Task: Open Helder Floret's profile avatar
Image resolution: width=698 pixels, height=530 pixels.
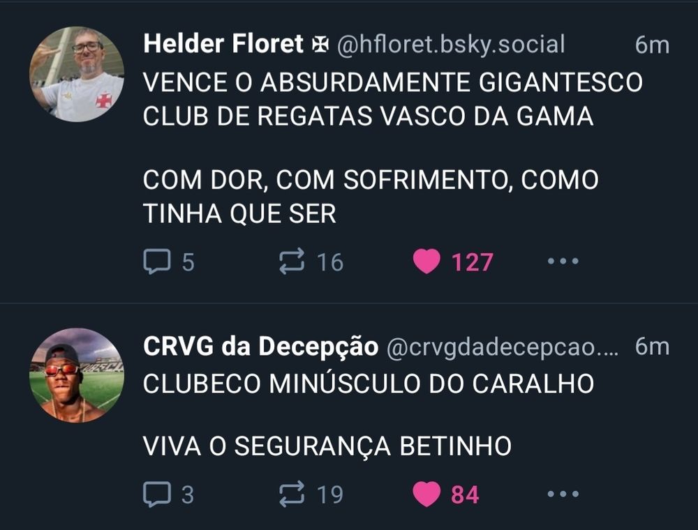Action: pos(77,74)
